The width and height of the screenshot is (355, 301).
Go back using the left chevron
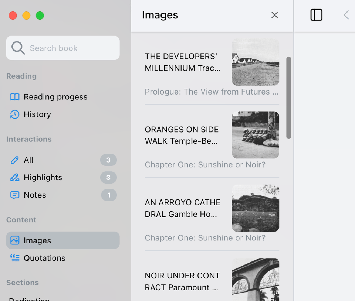click(346, 15)
